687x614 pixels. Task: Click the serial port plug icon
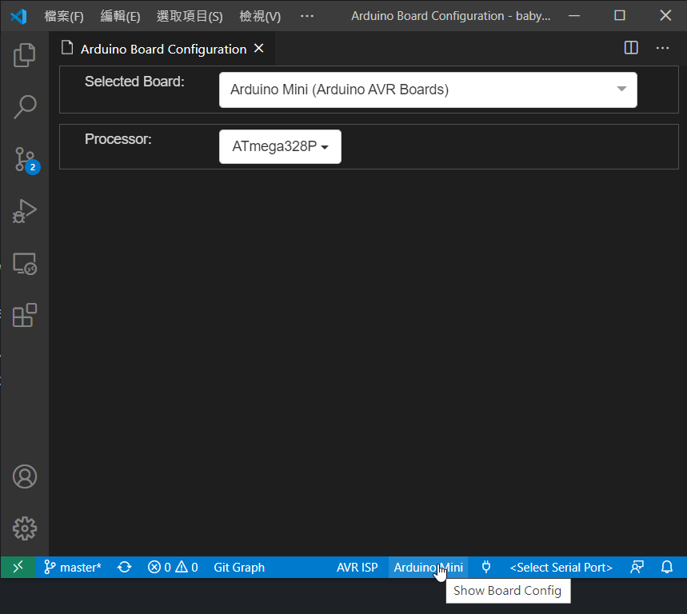coord(486,567)
